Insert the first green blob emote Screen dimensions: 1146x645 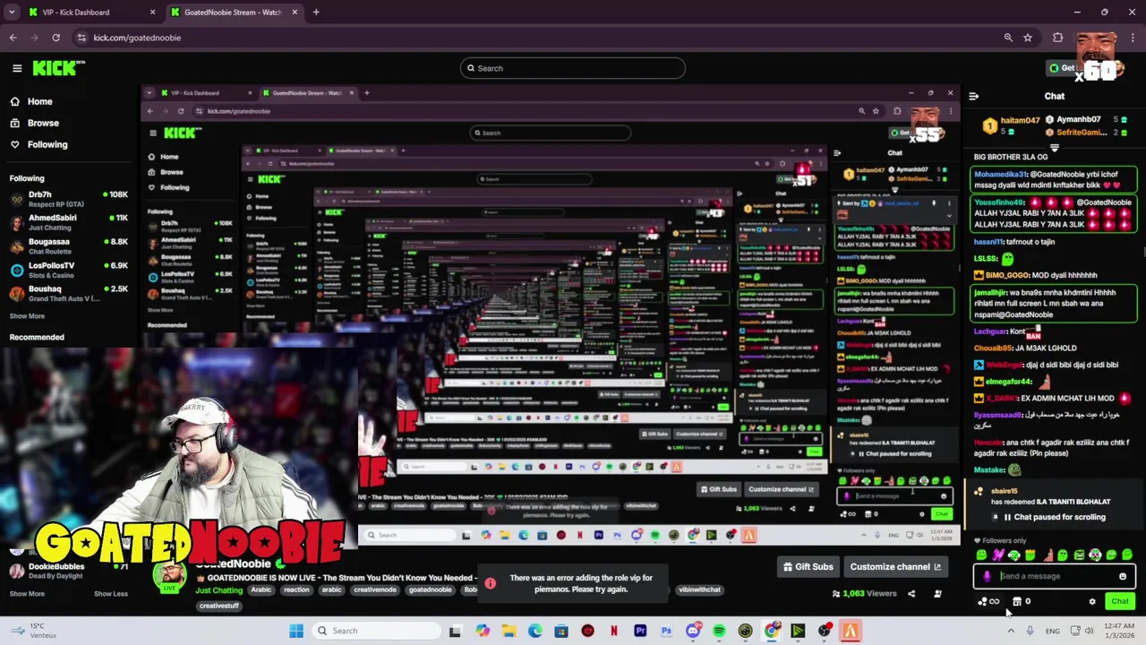pyautogui.click(x=981, y=555)
